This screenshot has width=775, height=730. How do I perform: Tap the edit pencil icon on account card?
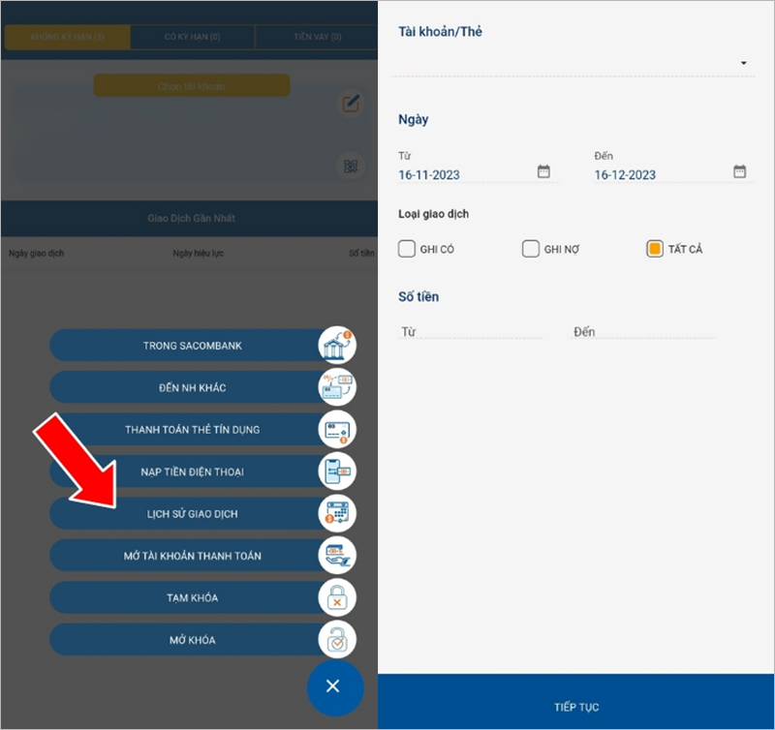[x=351, y=104]
